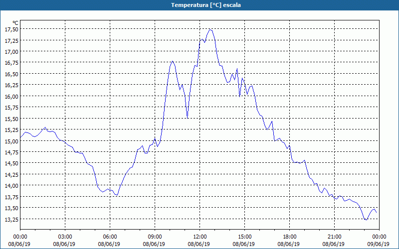The width and height of the screenshot is (399, 249).
Task: Click the 17,00 axis value
Action: click(x=11, y=52)
